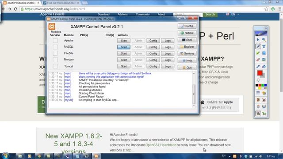Start the MySQL module
This screenshot has width=283, height=159.
tap(124, 47)
